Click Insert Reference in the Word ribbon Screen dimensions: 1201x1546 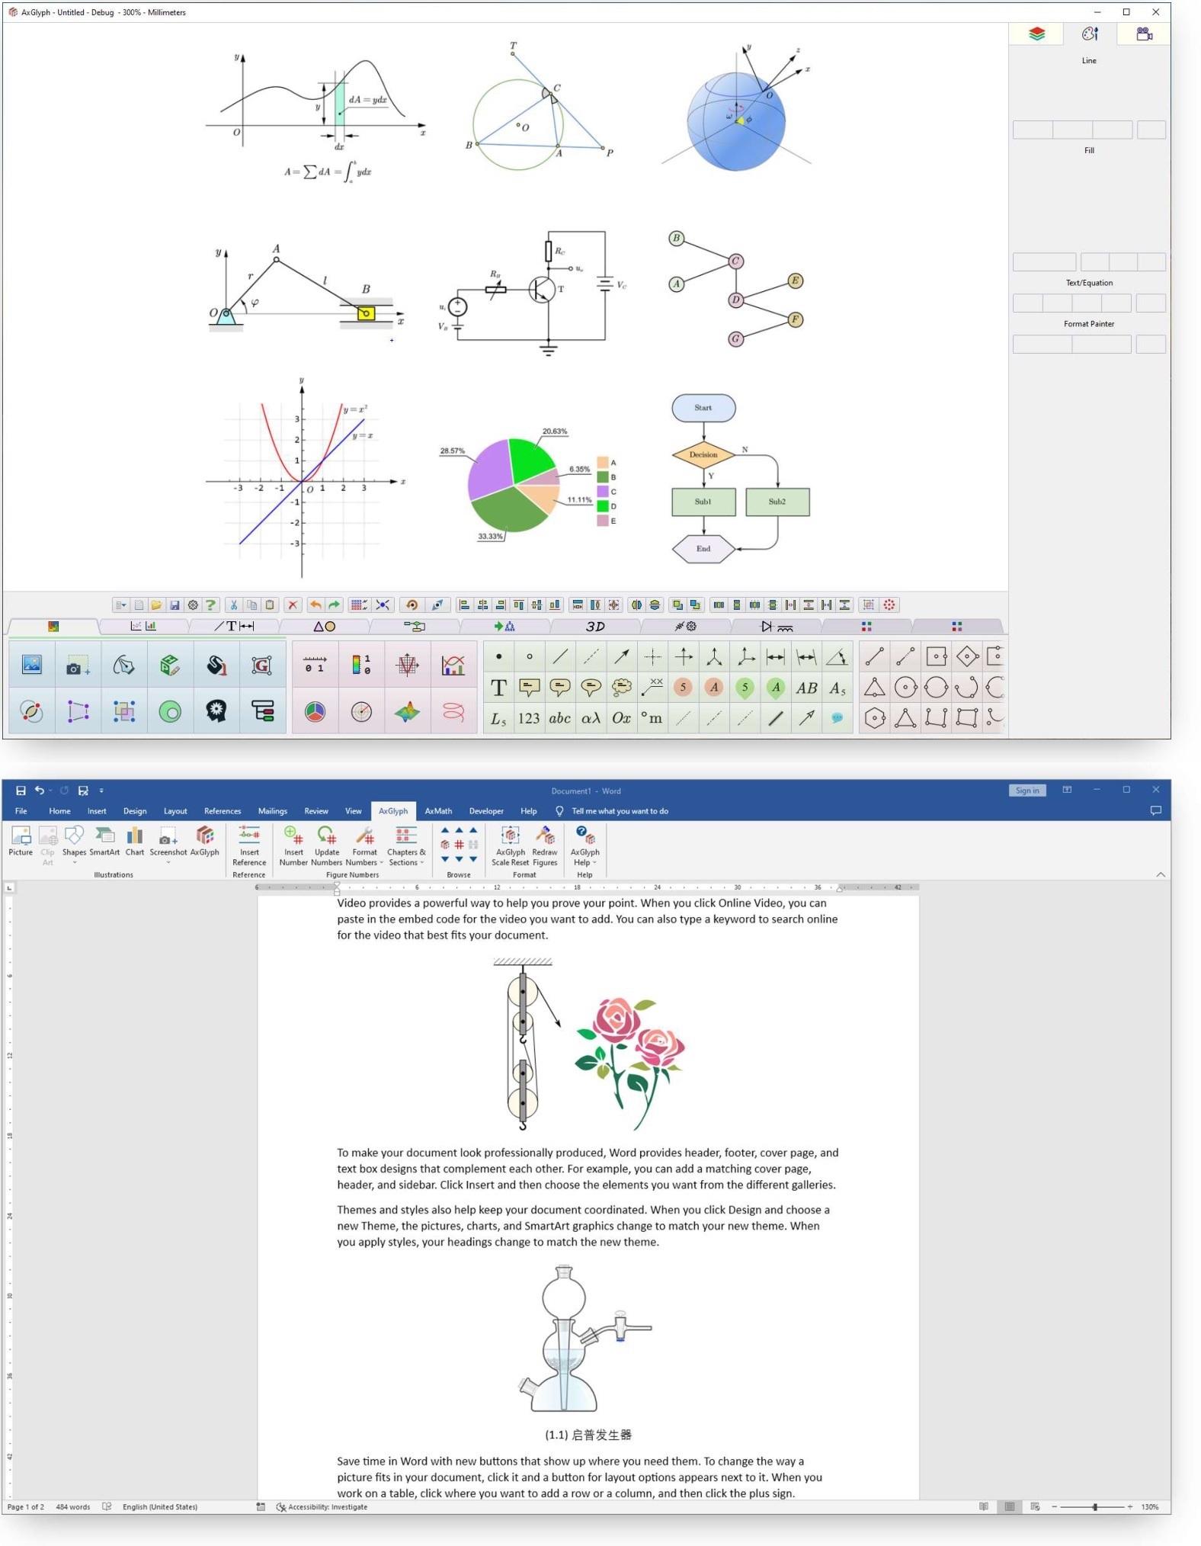[249, 845]
